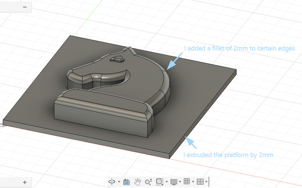Click the Look At tool icon
This screenshot has width=302, height=188.
click(126, 182)
